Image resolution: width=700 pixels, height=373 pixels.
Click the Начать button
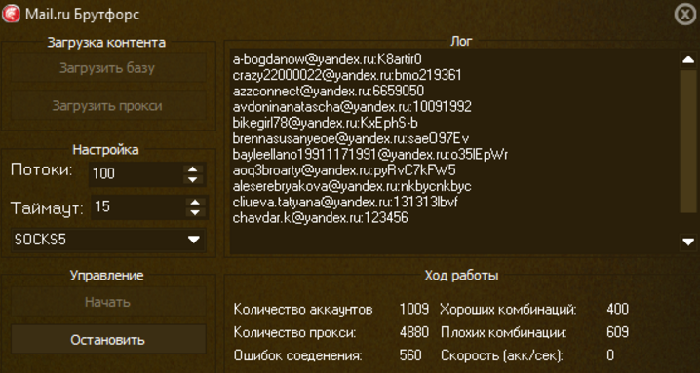pos(107,302)
